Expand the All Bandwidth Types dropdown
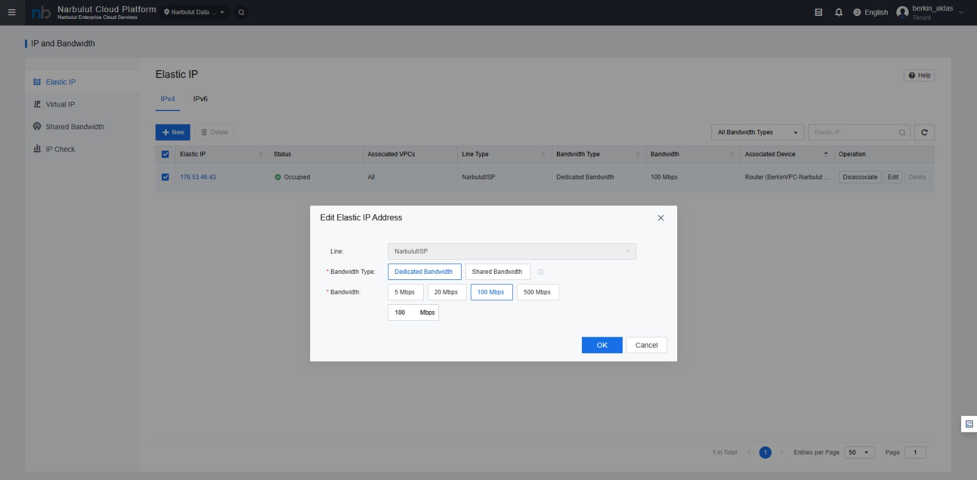 (x=757, y=132)
